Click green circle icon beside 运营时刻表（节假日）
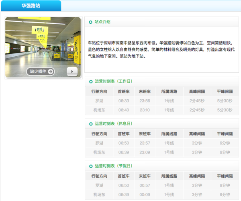 tap(91, 166)
